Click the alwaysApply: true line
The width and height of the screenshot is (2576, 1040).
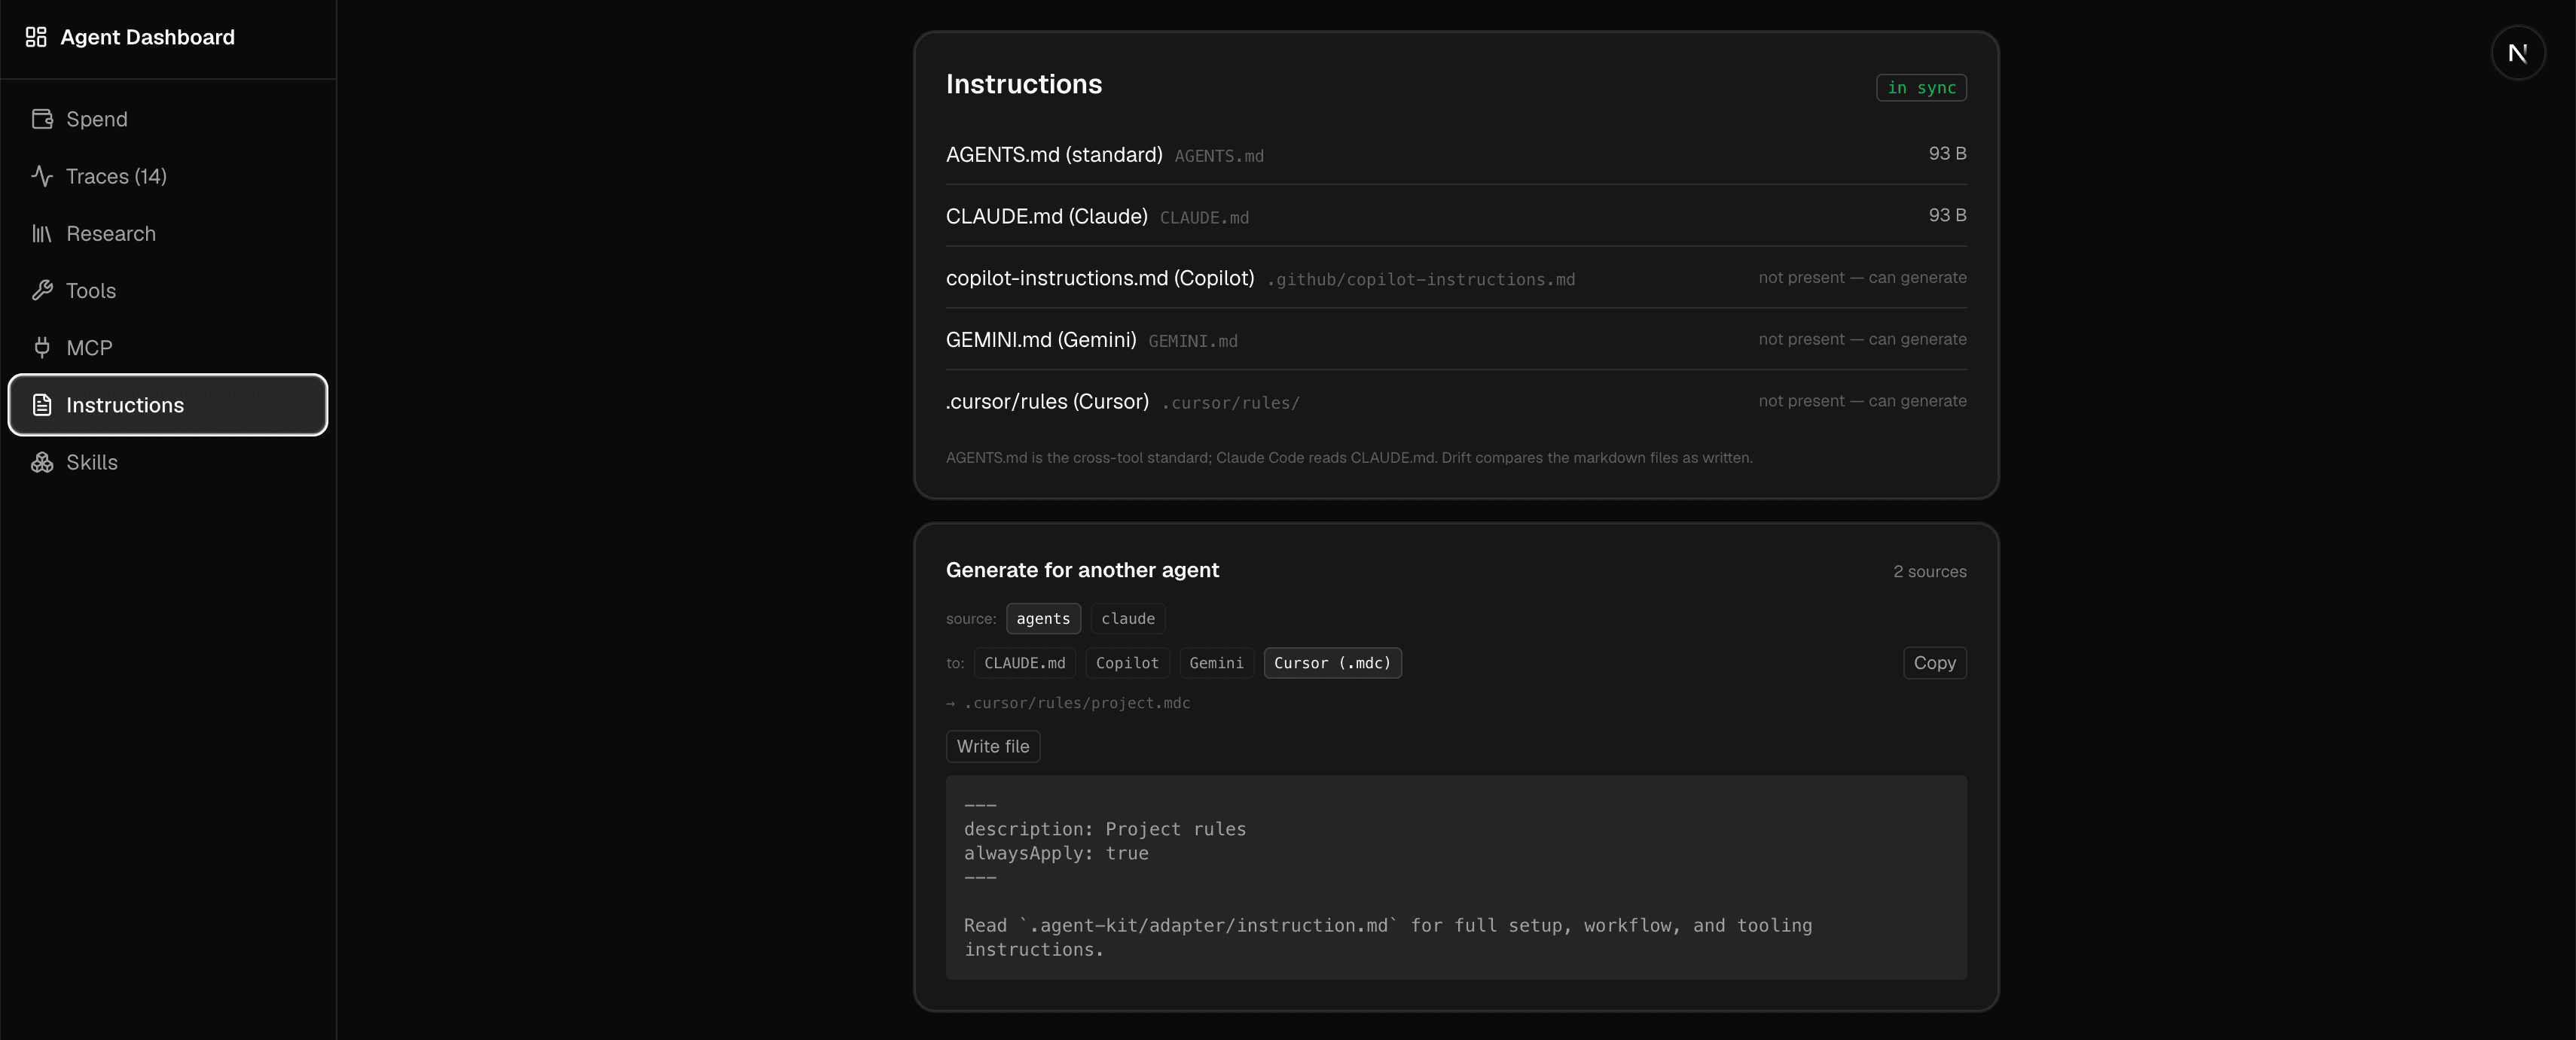[x=1056, y=853]
